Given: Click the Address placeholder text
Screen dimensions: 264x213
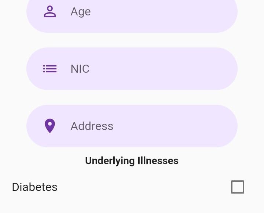Looking at the screenshot, I should click(x=92, y=126).
